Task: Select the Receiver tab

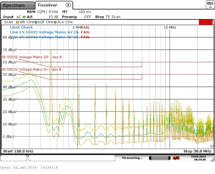Action: coord(47,5)
